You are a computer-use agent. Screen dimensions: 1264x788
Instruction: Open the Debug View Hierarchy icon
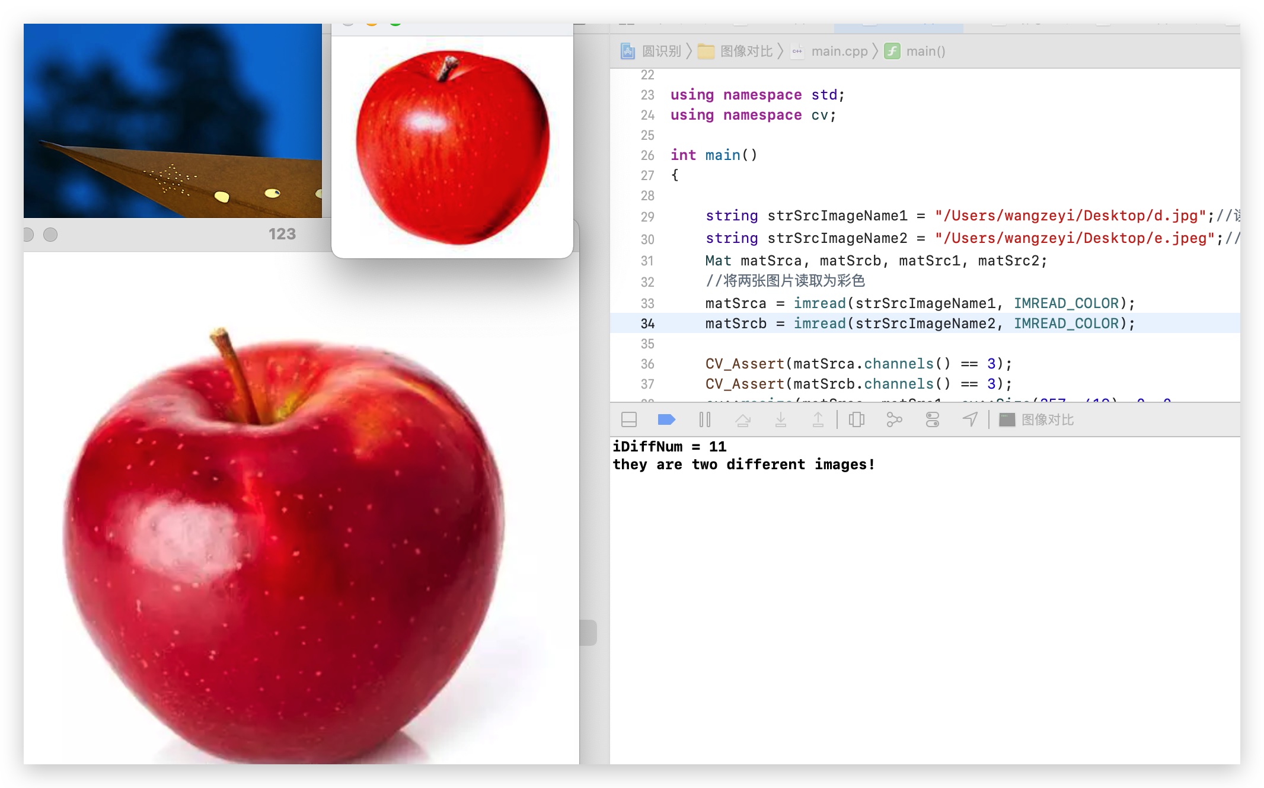[856, 419]
